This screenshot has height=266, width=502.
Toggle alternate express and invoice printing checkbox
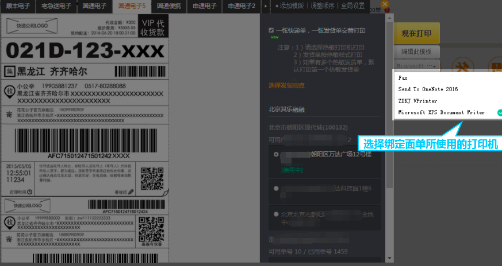pyautogui.click(x=271, y=30)
